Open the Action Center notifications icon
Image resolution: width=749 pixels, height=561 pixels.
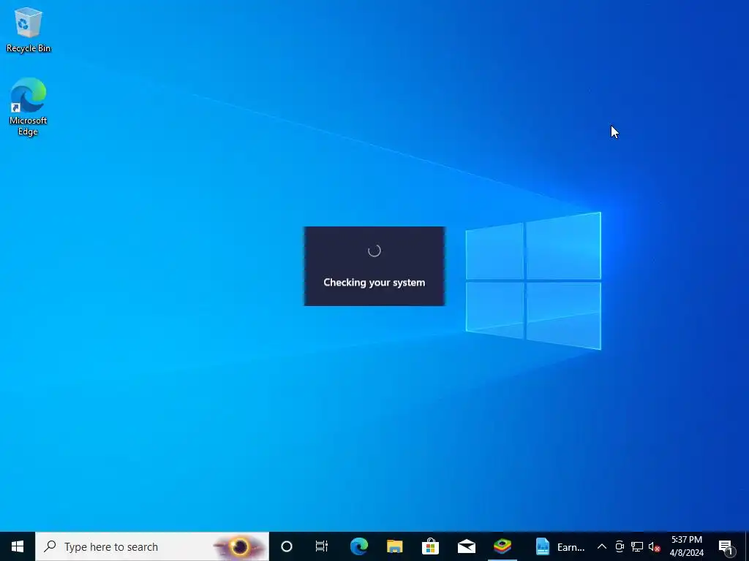(726, 546)
